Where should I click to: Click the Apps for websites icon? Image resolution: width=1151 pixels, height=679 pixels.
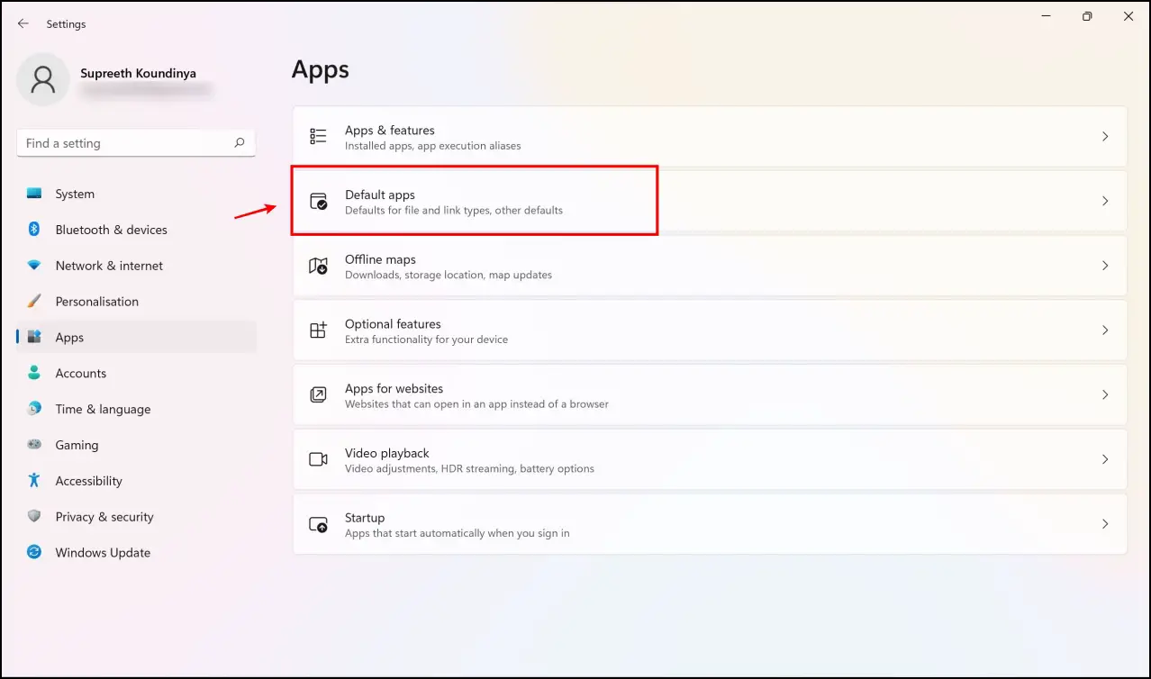318,395
